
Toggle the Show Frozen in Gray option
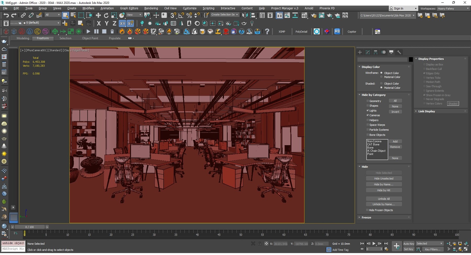[x=425, y=95]
